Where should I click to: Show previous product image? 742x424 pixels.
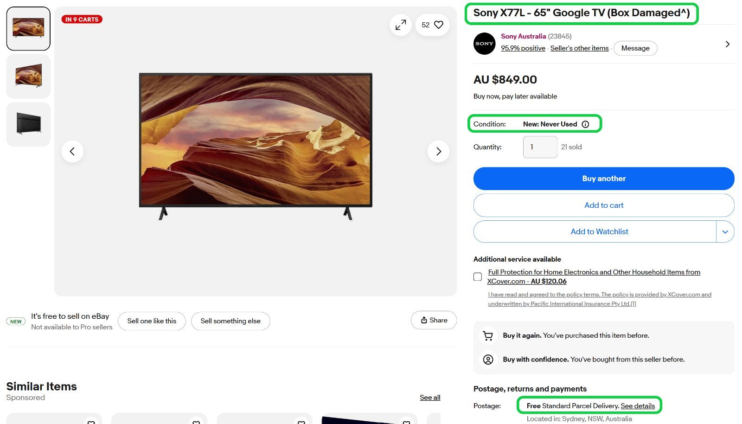(x=72, y=151)
